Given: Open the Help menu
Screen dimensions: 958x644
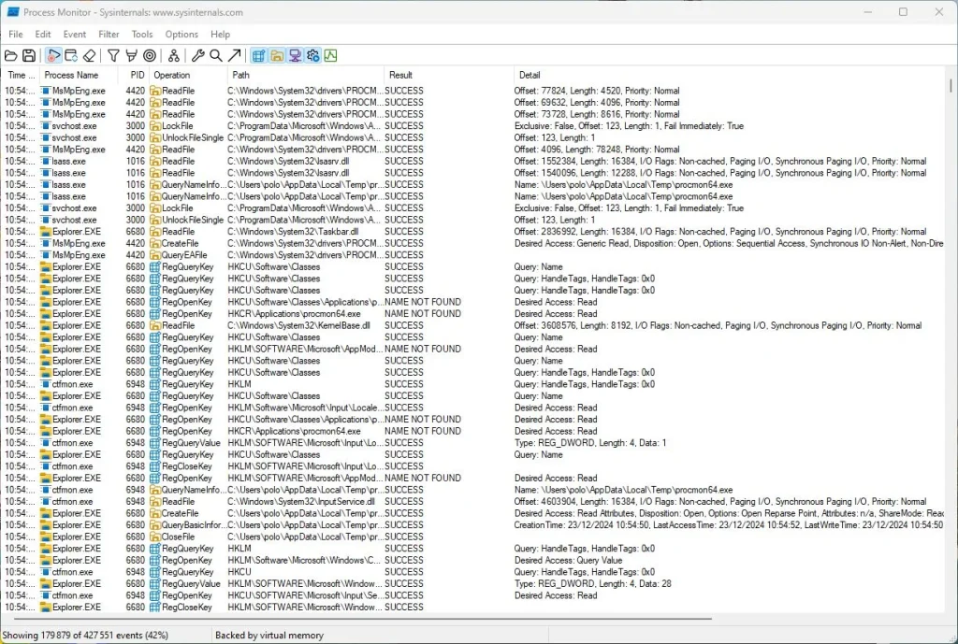Looking at the screenshot, I should [x=220, y=35].
